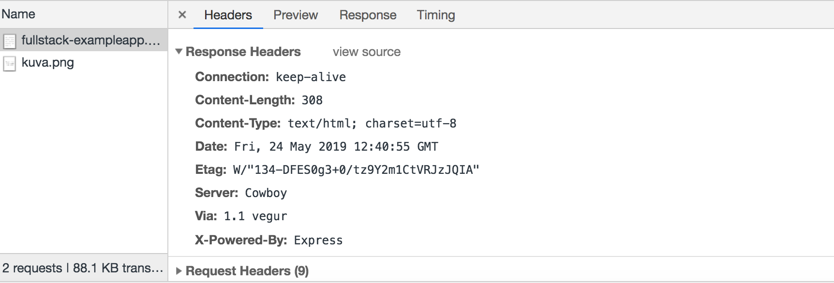Screen dimensions: 834x283
Task: Select the fullstack-exampleapp request row
Action: click(90, 40)
